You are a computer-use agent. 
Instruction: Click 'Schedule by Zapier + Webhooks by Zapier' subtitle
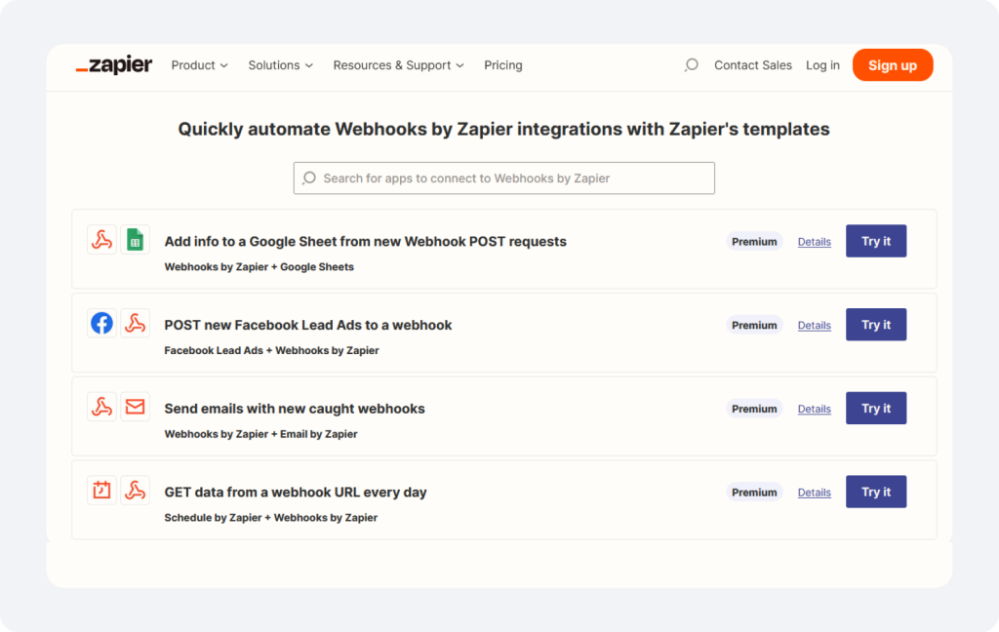(x=271, y=517)
